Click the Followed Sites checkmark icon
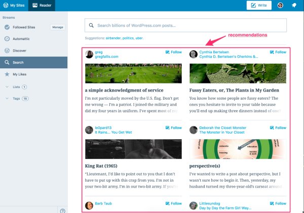The image size is (304, 213). click(x=7, y=27)
